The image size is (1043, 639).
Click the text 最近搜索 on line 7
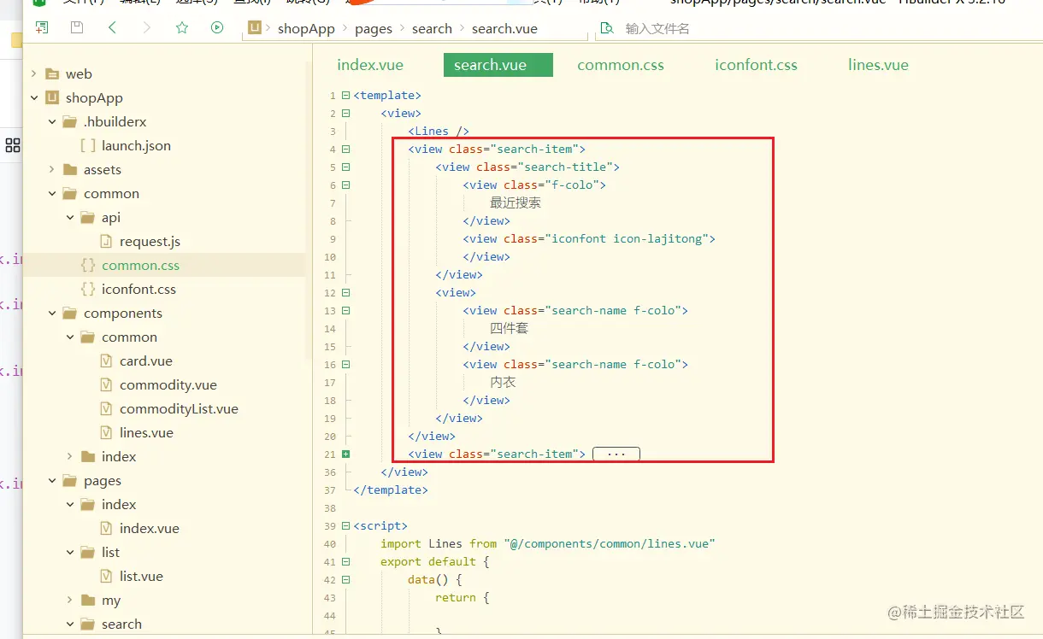tap(516, 202)
